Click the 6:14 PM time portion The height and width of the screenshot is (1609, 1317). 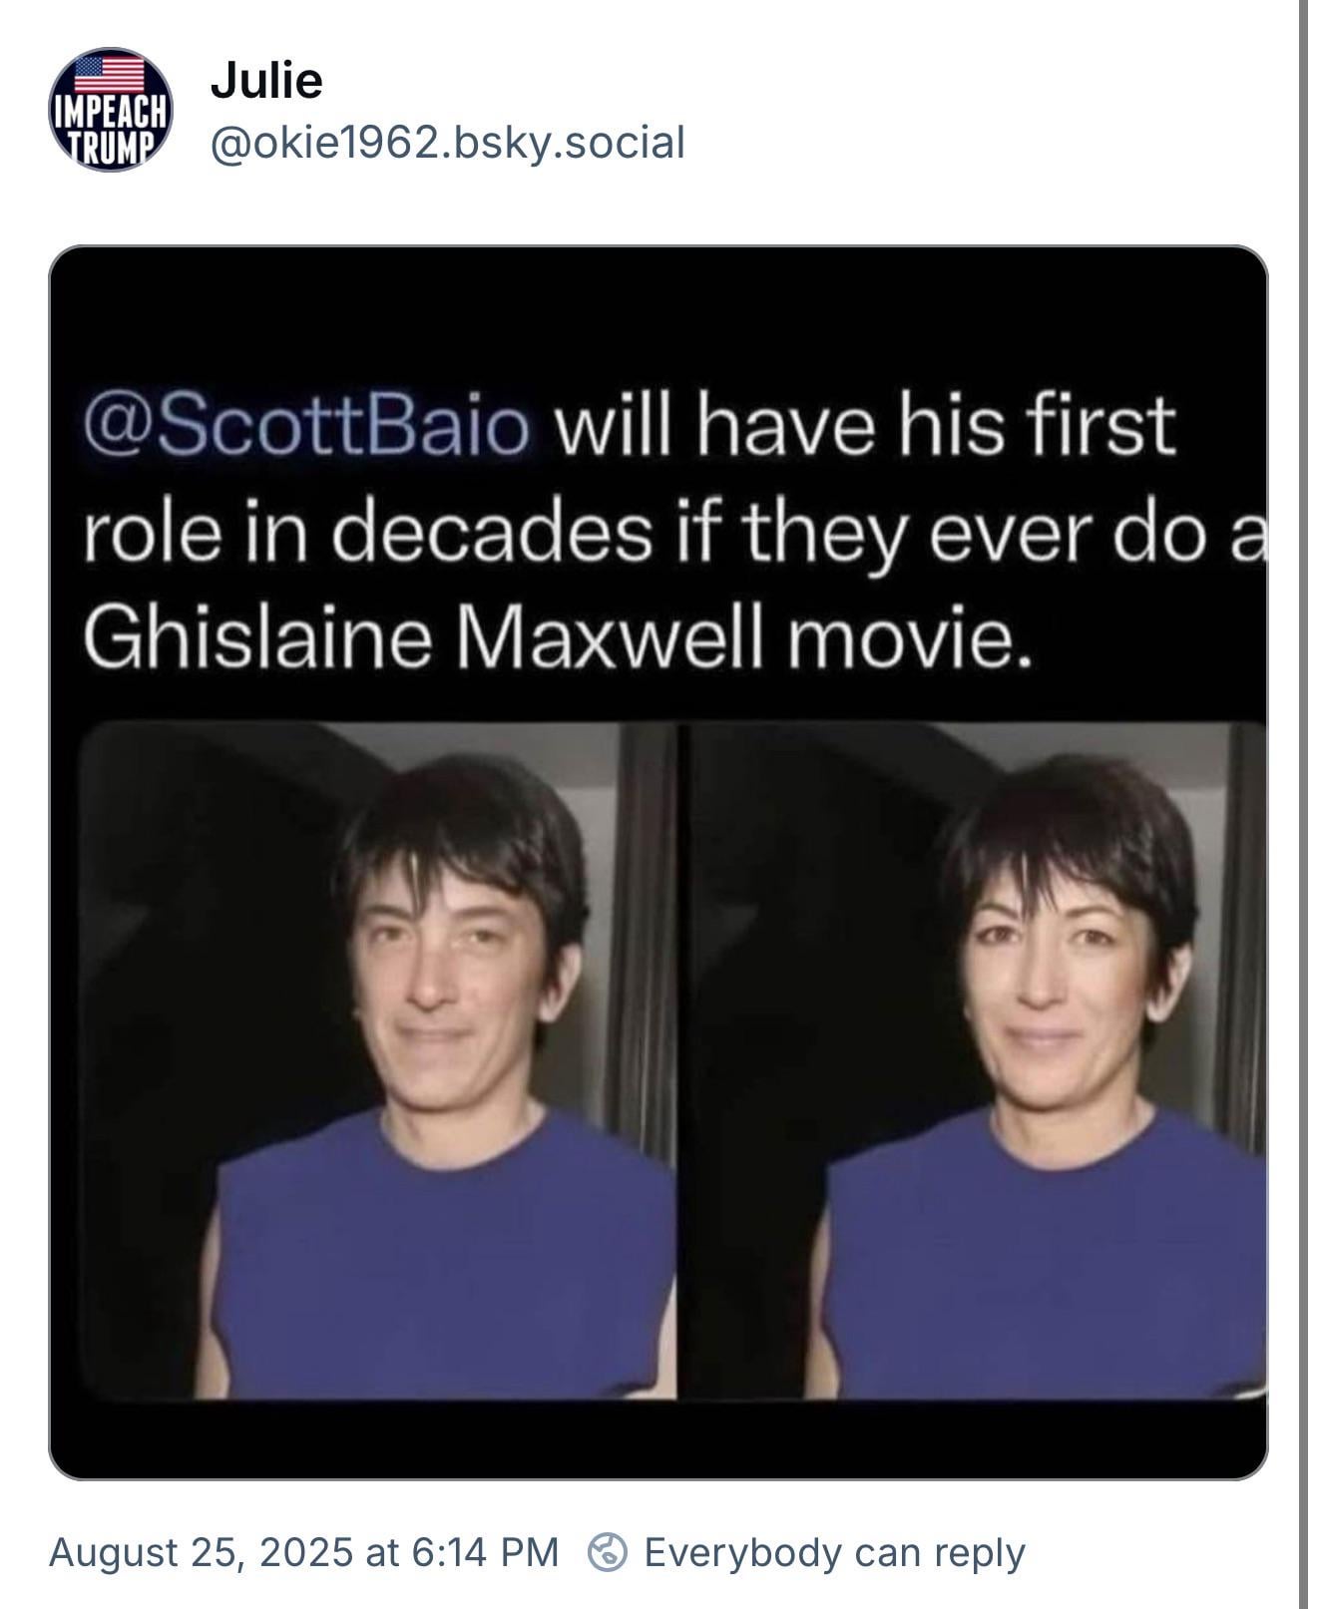click(x=484, y=1552)
